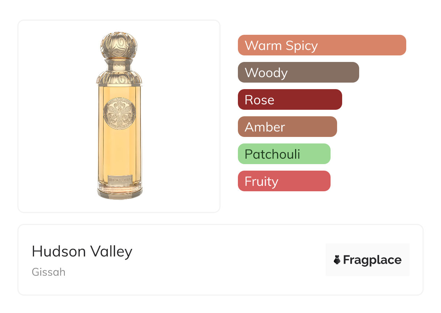Select the Woody accord bar

(298, 72)
